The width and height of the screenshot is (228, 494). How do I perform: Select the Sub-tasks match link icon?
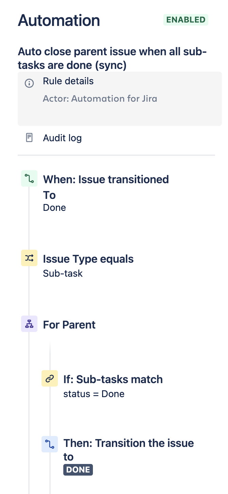click(50, 378)
